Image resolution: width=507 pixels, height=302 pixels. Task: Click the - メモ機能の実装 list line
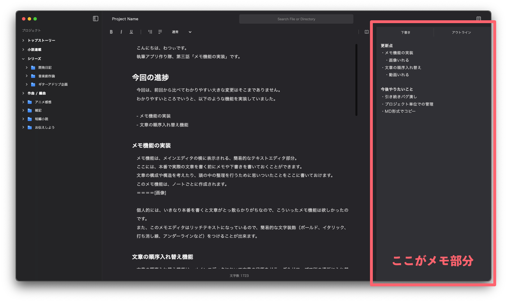tap(154, 116)
